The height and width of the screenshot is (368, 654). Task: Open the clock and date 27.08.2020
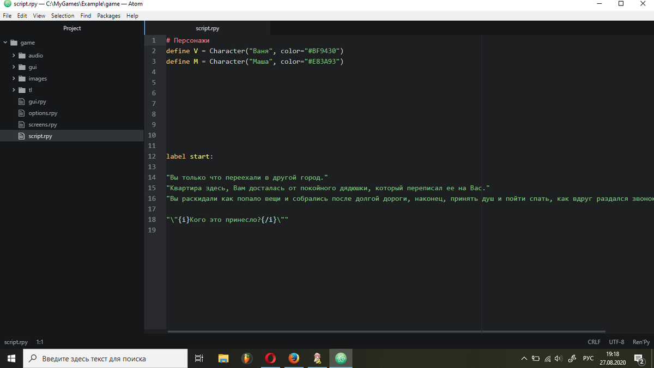[x=612, y=358]
